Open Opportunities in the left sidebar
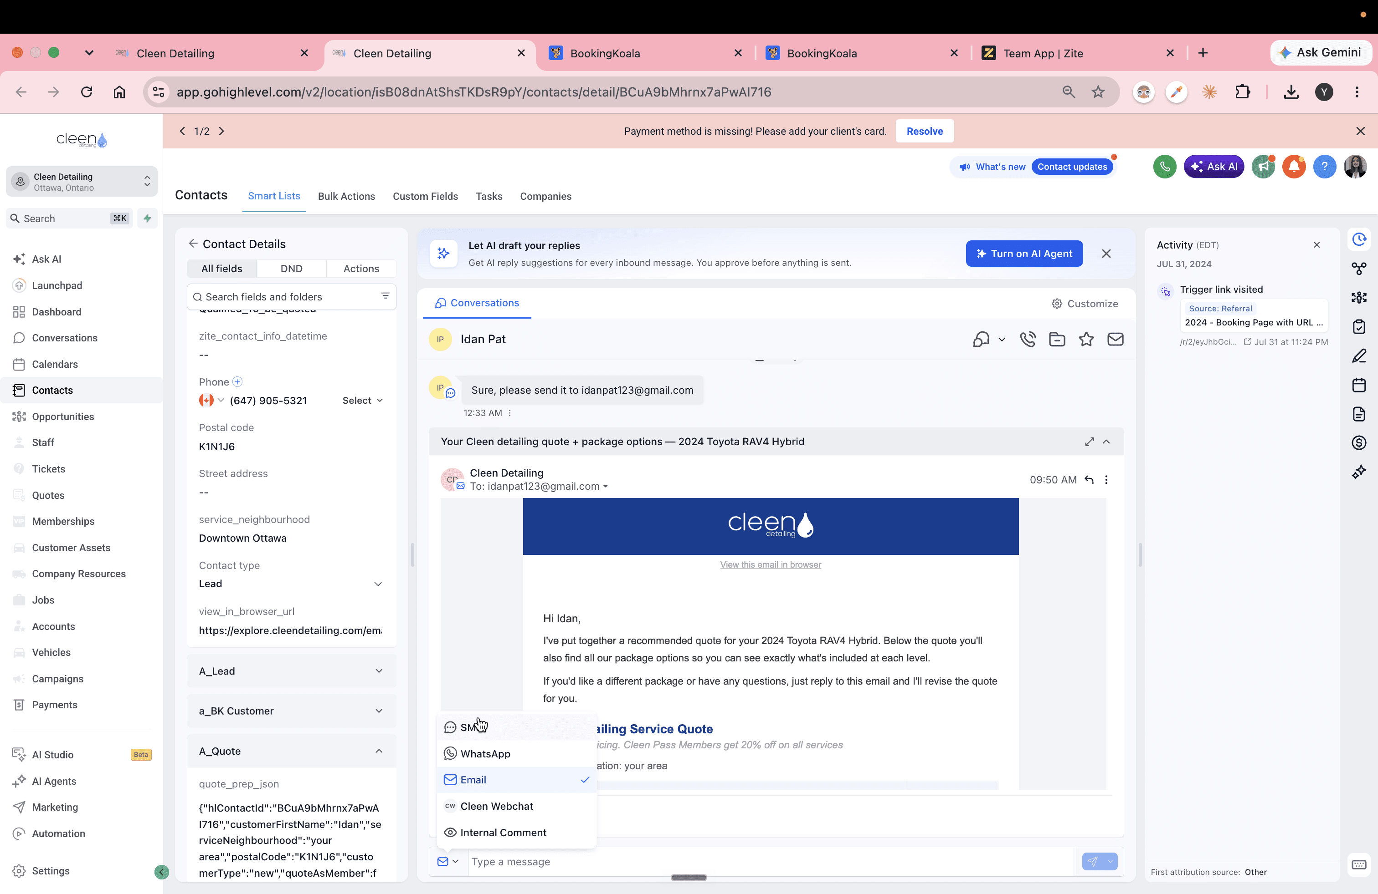The image size is (1378, 894). click(x=62, y=417)
